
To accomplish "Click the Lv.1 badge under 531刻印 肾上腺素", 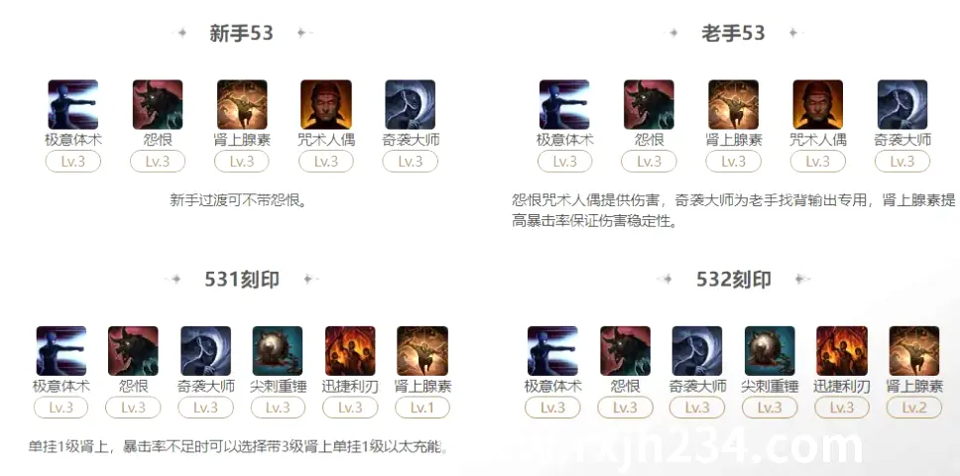I will click(421, 408).
